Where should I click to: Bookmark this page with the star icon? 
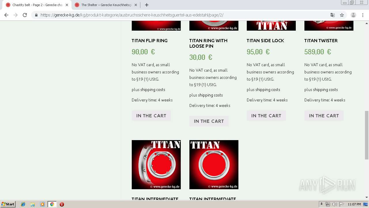coord(342,15)
